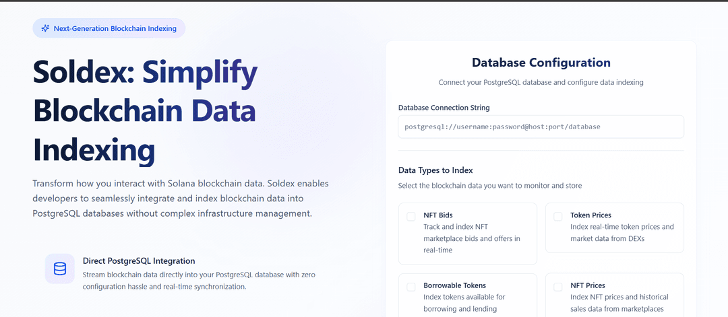Click the Database Connection String label

[x=444, y=108]
